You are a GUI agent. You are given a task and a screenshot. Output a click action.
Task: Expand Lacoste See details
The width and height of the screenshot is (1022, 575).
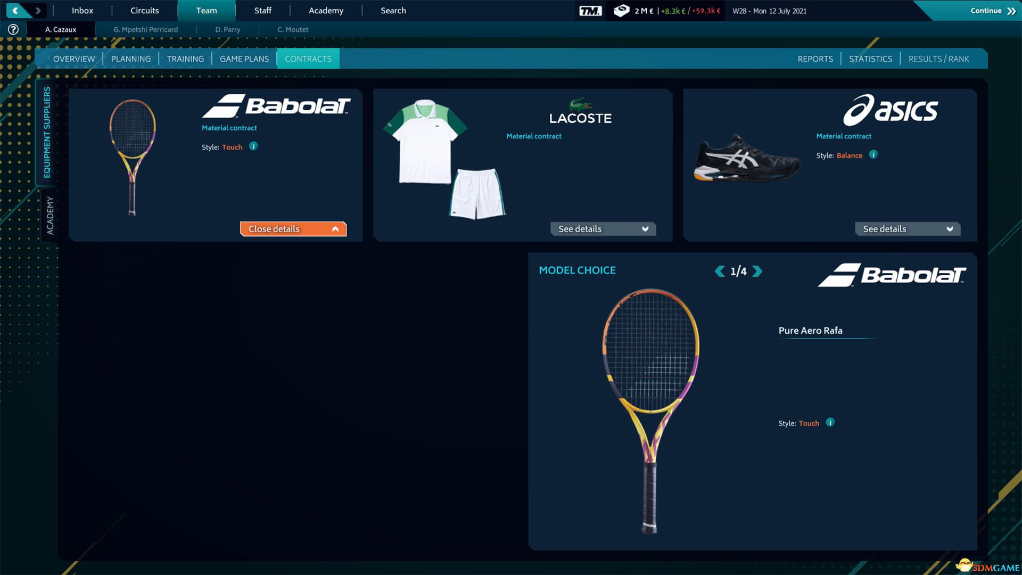(603, 229)
